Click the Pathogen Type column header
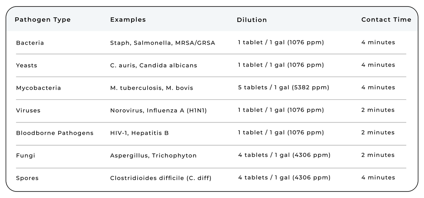Viewport: 424px width, 198px height. click(x=43, y=20)
